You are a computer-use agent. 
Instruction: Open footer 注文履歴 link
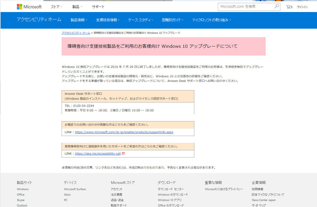116,195
